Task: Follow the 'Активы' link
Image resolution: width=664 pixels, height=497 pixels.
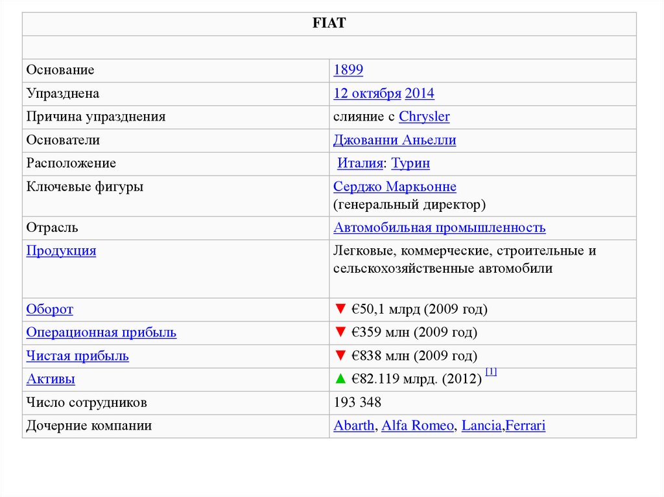Action: pyautogui.click(x=51, y=379)
